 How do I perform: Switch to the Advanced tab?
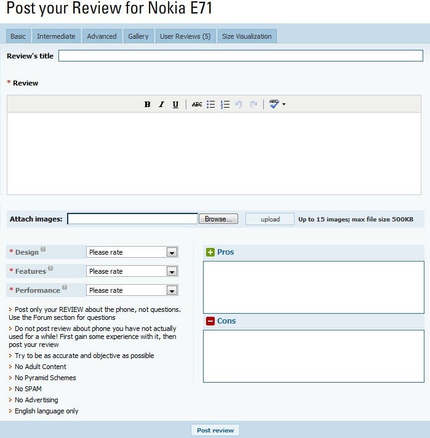[102, 36]
